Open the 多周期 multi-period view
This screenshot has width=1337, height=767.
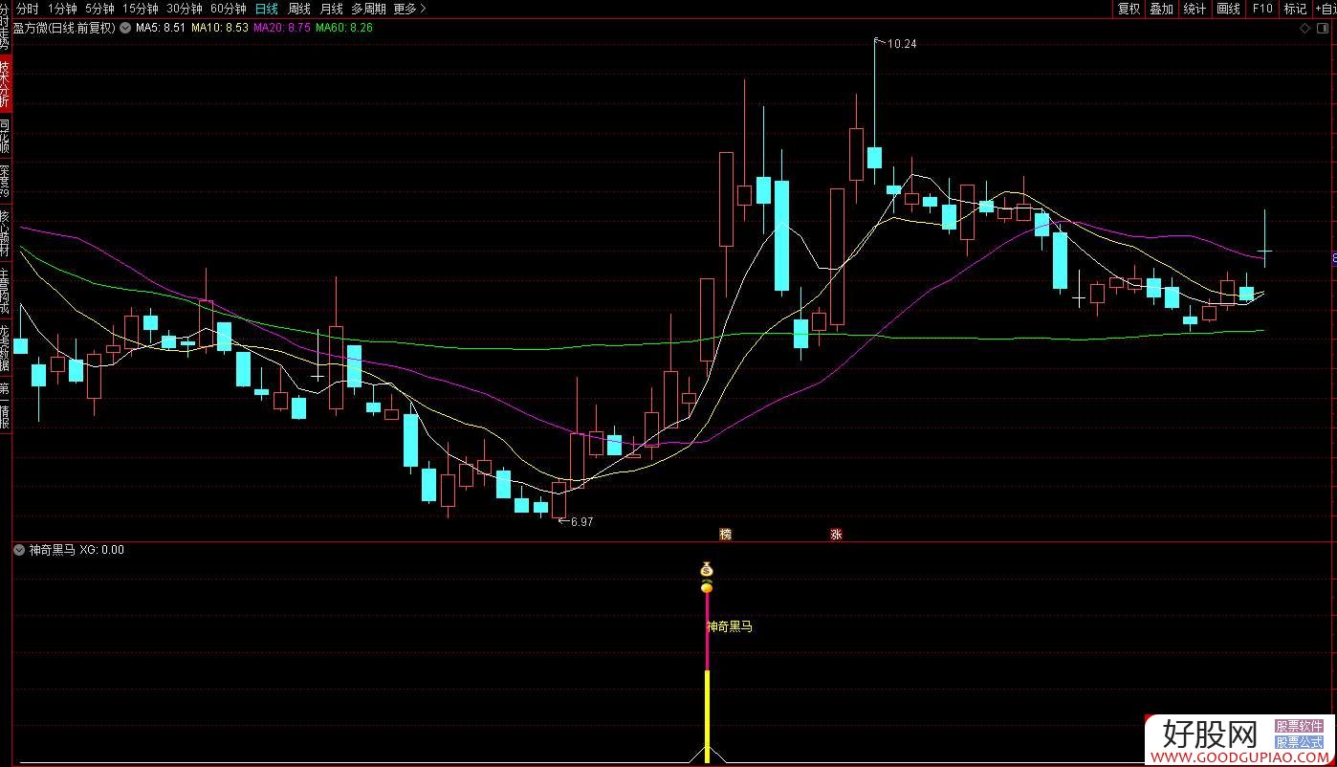click(368, 9)
